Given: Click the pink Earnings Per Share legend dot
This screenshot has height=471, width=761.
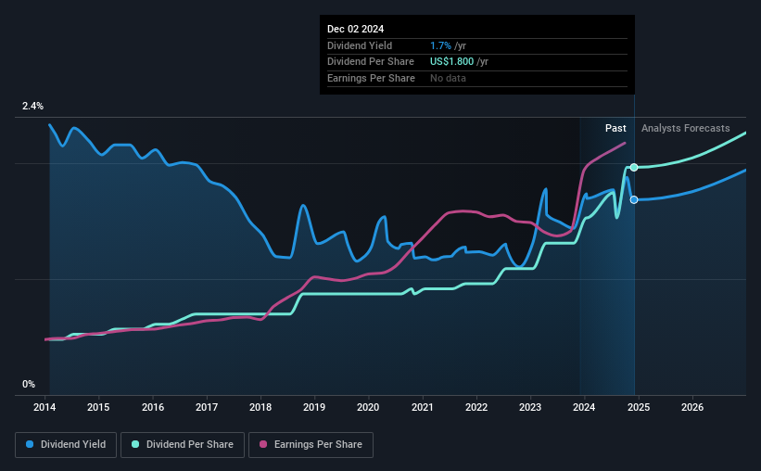Looking at the screenshot, I should 263,444.
